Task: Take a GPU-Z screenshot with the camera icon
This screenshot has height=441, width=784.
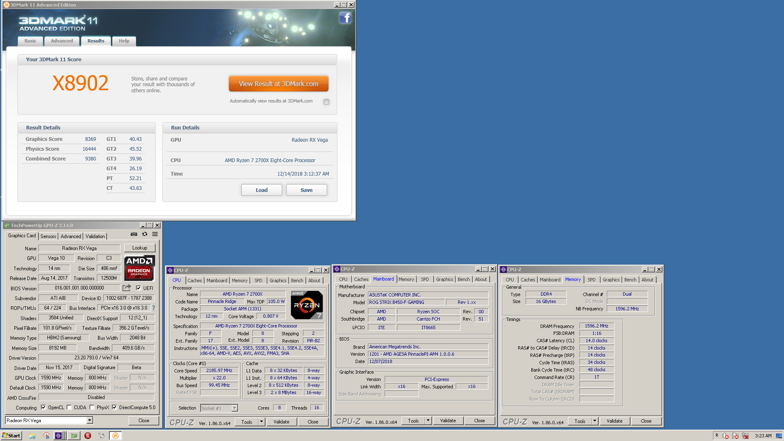Action: [134, 234]
